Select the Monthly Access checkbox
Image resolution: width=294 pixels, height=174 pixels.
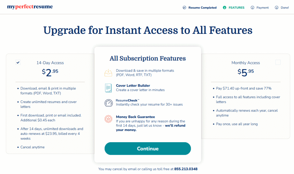[278, 62]
